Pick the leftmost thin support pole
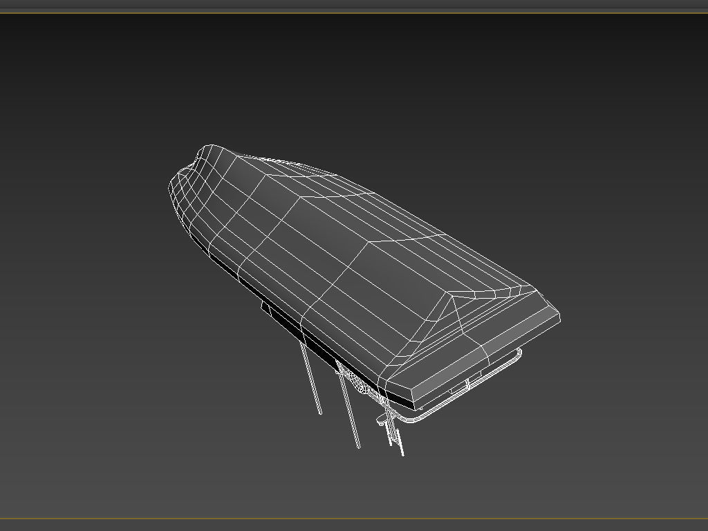Image resolution: width=708 pixels, height=531 pixels. click(311, 378)
